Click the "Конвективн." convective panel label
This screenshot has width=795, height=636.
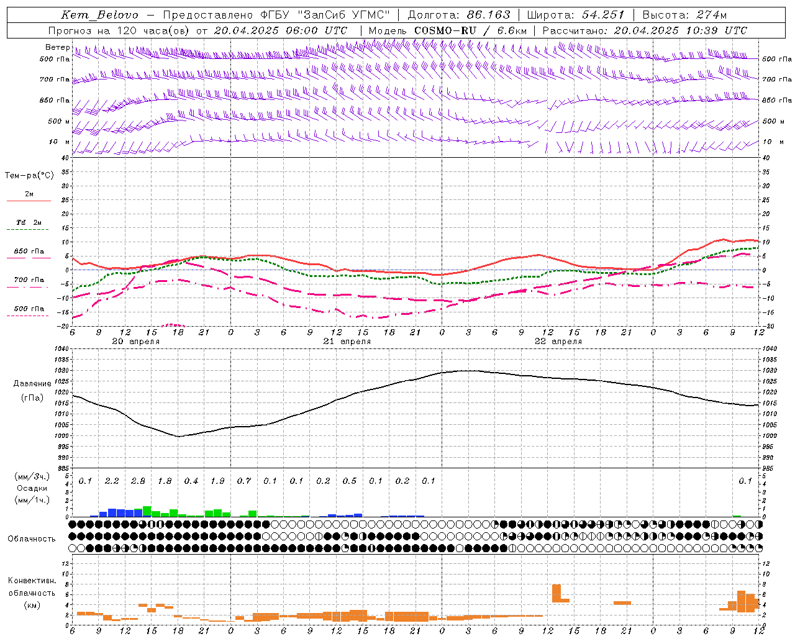[32, 581]
